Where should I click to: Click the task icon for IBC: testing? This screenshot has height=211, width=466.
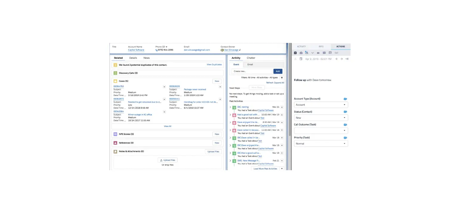pyautogui.click(x=234, y=107)
